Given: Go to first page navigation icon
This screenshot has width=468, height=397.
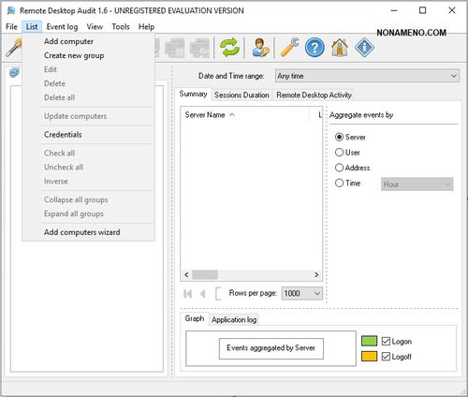Looking at the screenshot, I should [188, 294].
